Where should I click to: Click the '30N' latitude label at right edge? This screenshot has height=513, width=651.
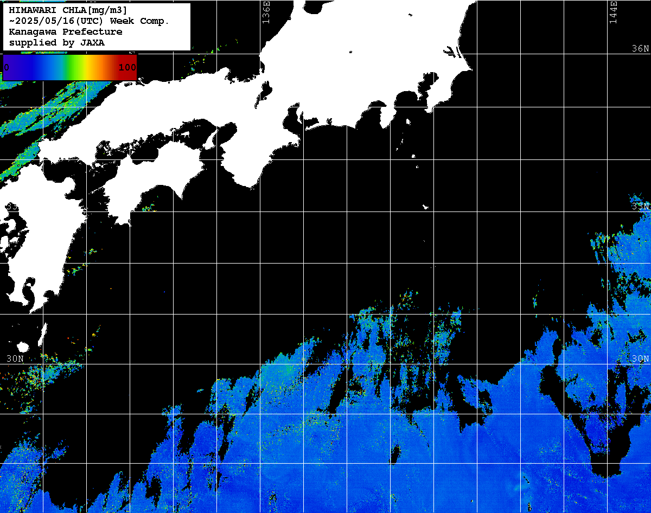tap(641, 359)
